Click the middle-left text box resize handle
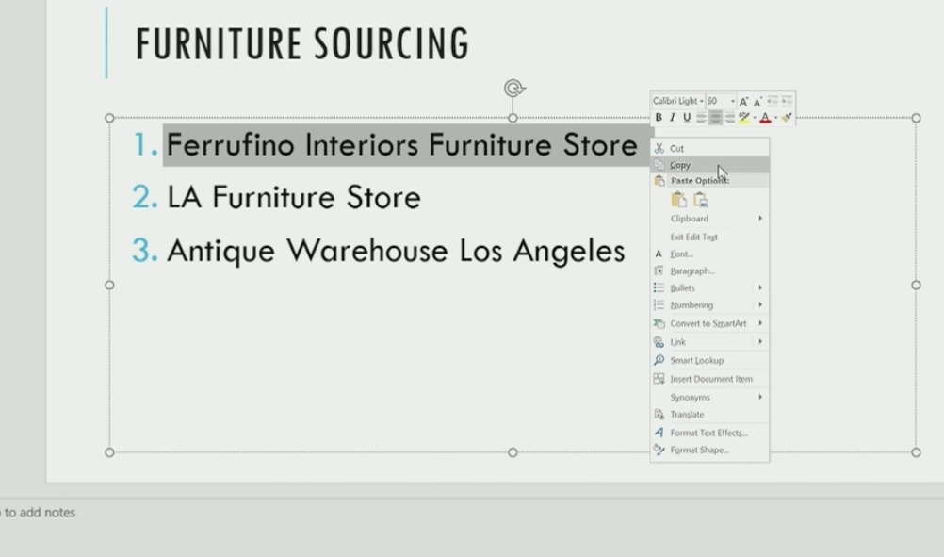944x557 pixels. tap(109, 285)
